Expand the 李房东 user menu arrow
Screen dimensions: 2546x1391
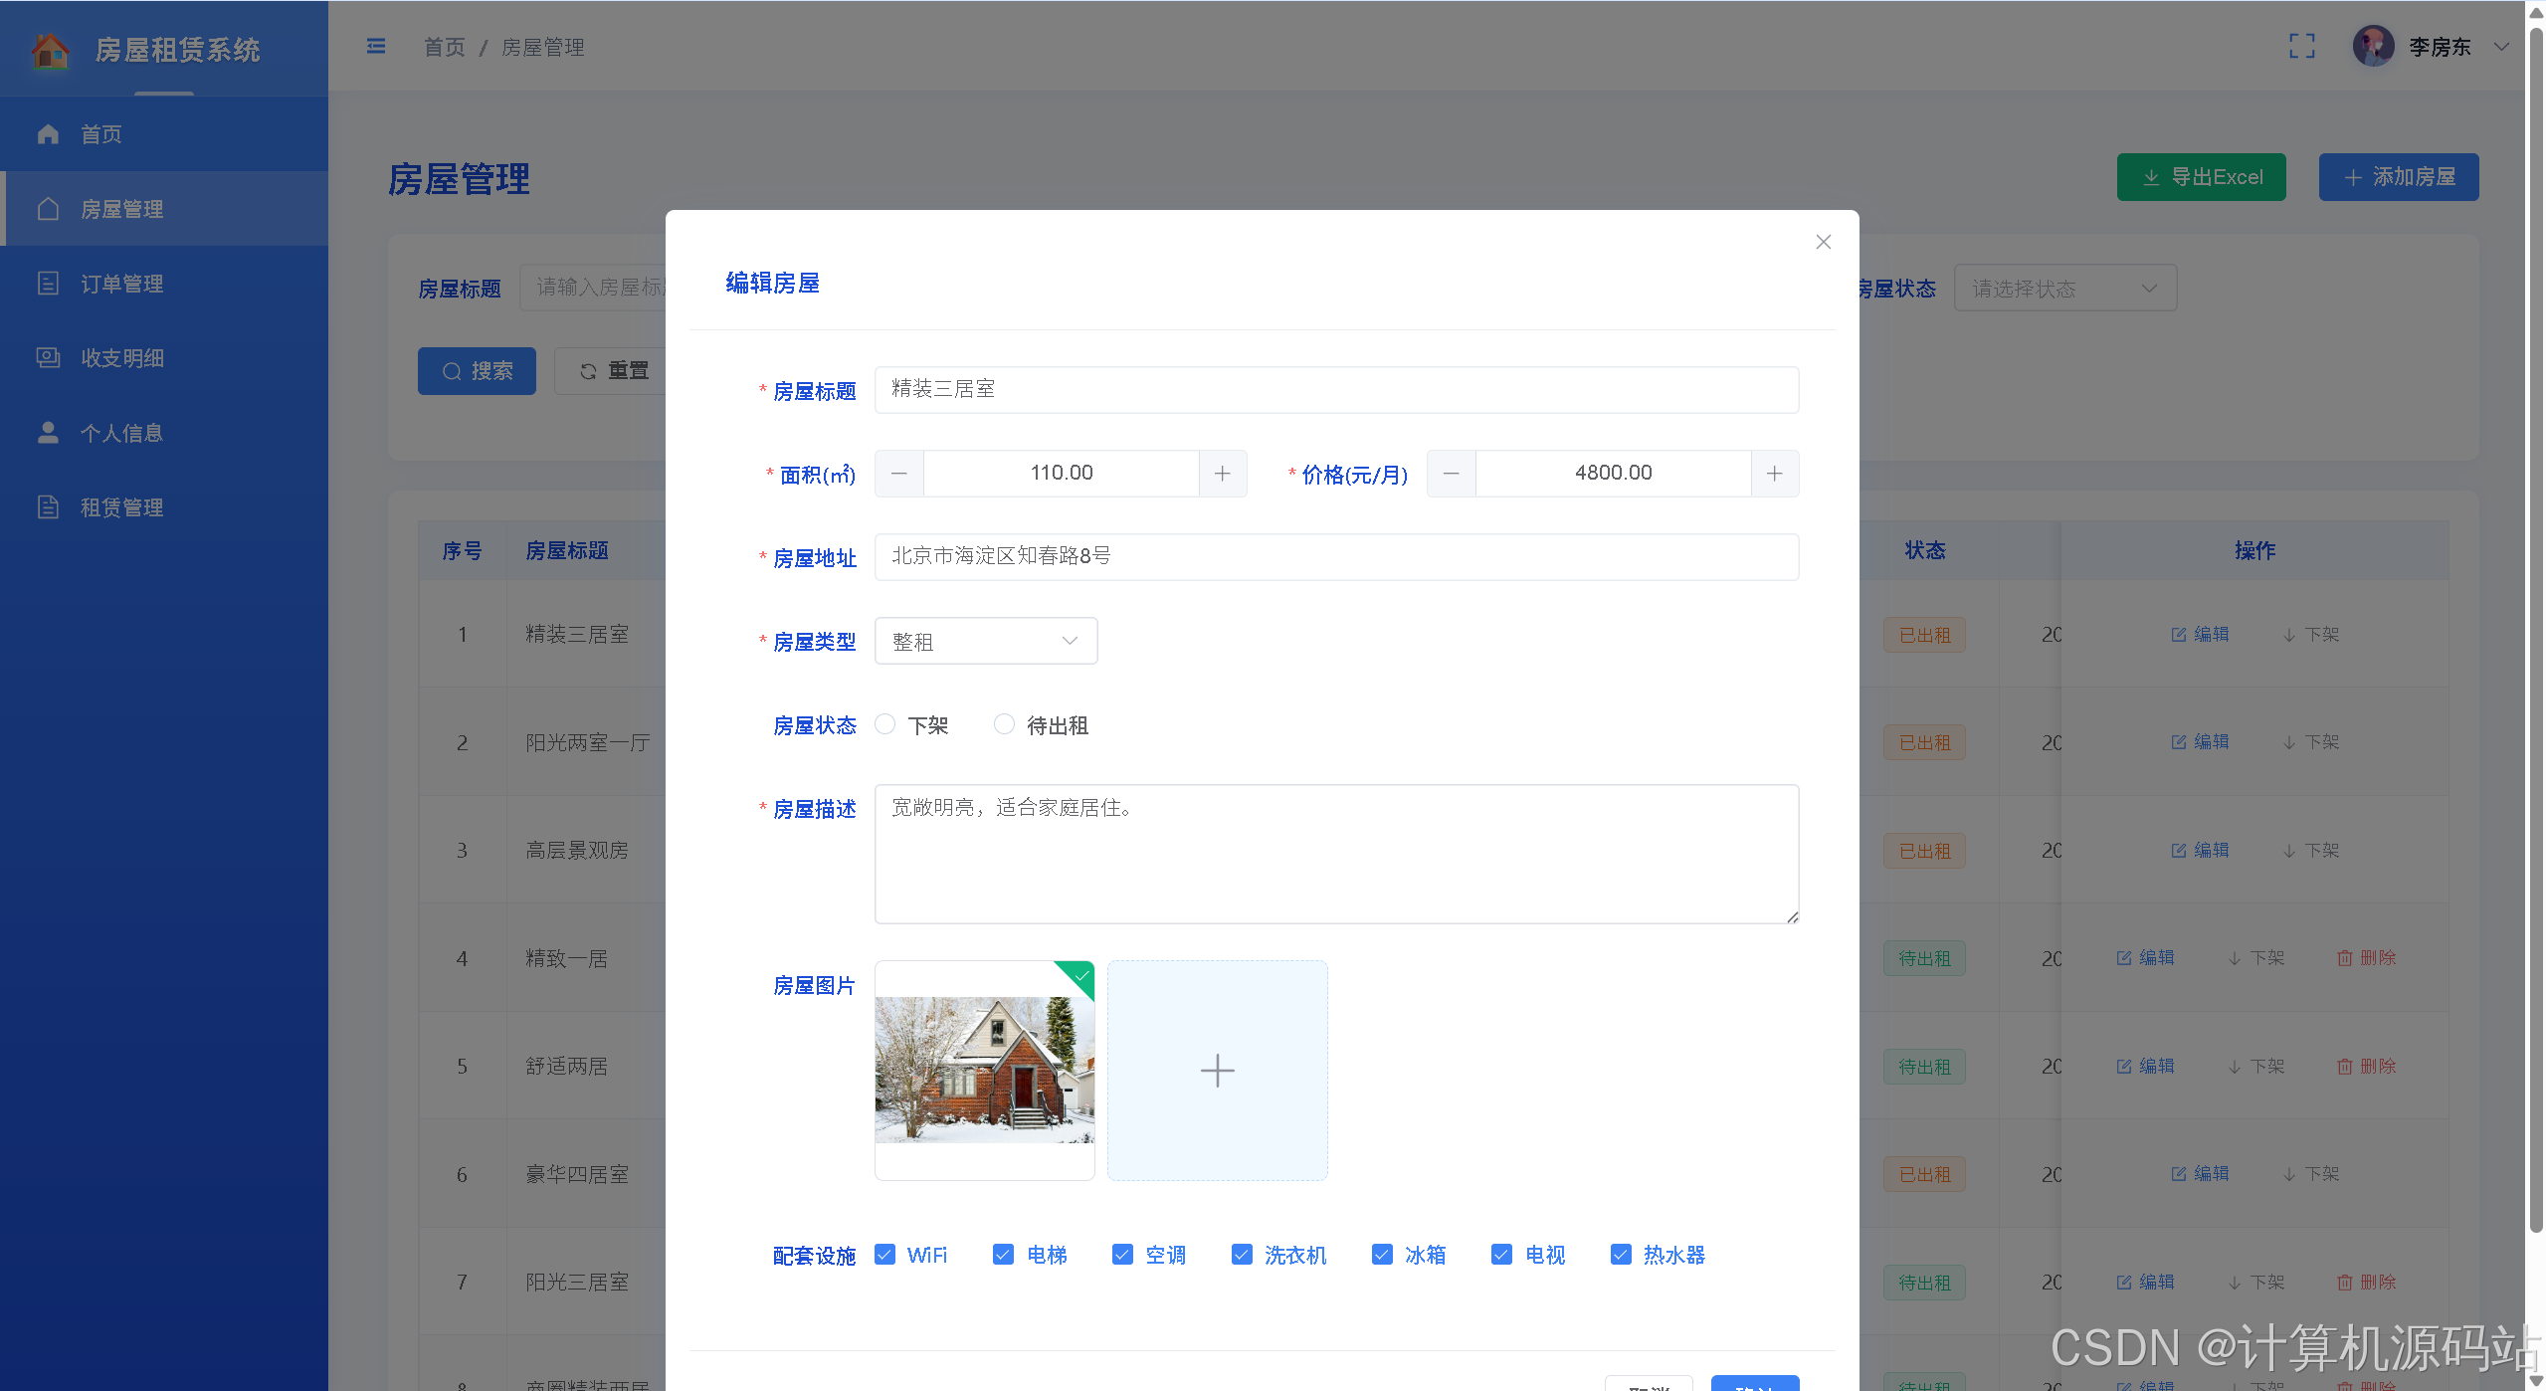click(2501, 47)
